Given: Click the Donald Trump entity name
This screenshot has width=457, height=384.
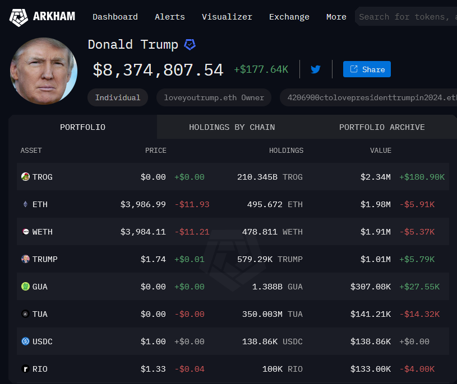Looking at the screenshot, I should click(133, 45).
